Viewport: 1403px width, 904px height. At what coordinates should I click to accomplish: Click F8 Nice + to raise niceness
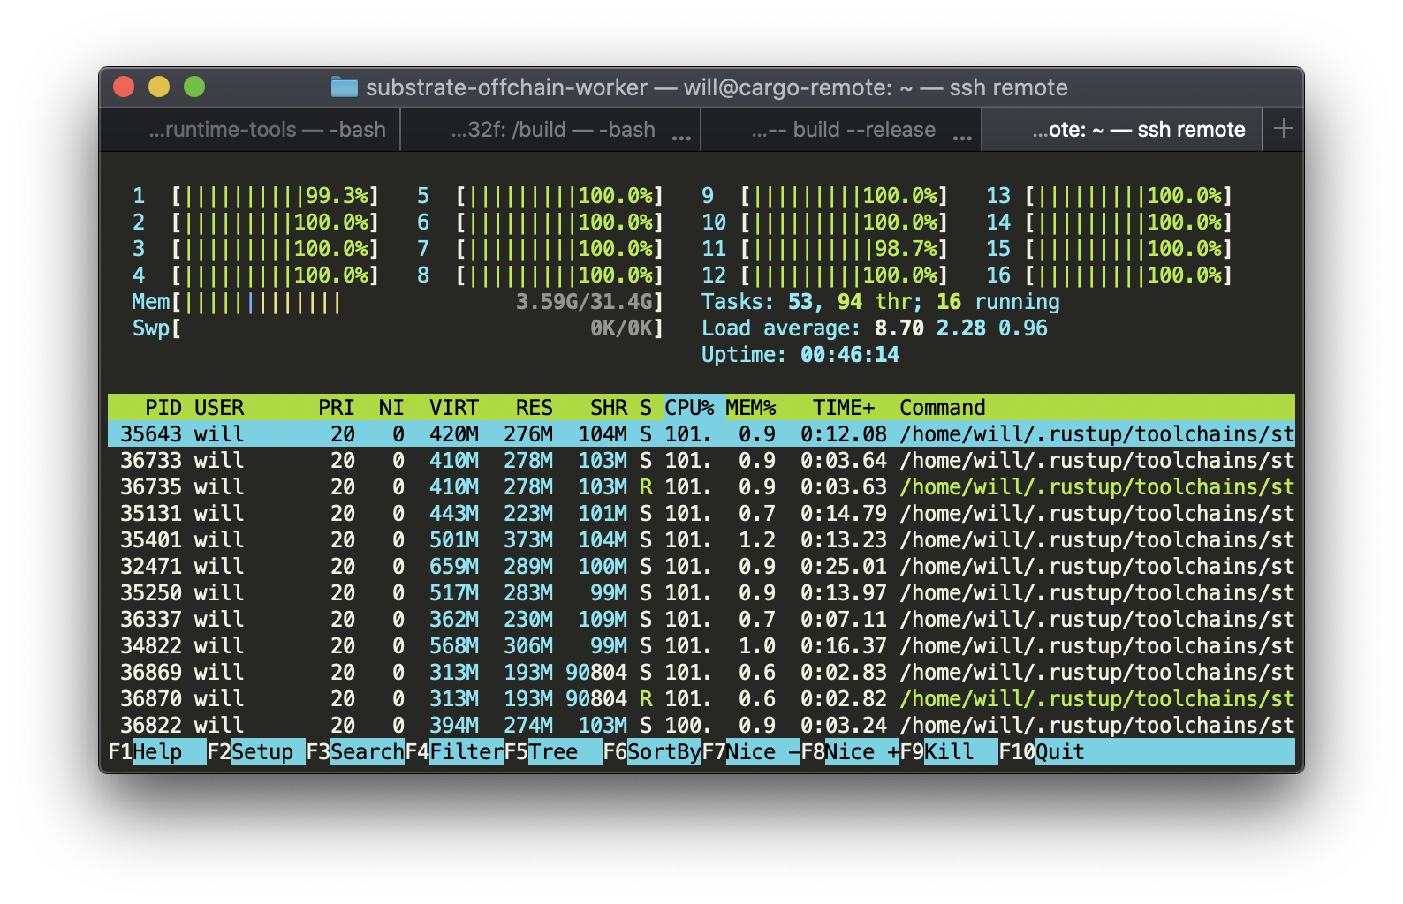[850, 752]
